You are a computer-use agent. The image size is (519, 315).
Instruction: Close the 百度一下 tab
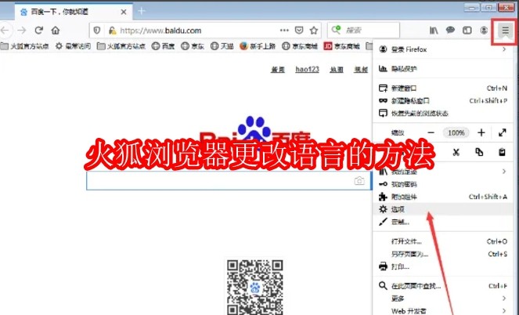click(124, 13)
